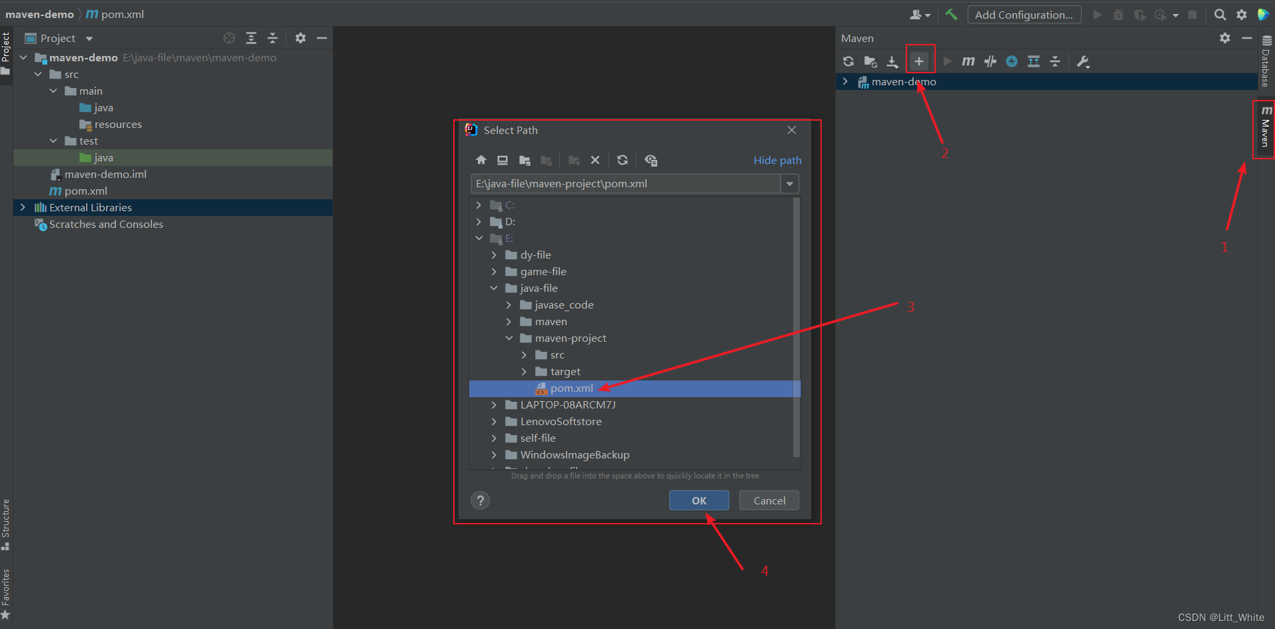Open IDE settings gear in main toolbar
The height and width of the screenshot is (629, 1275).
pyautogui.click(x=1242, y=15)
